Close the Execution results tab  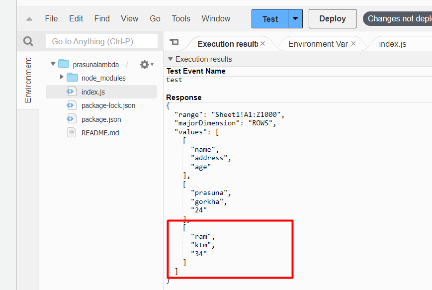[262, 43]
